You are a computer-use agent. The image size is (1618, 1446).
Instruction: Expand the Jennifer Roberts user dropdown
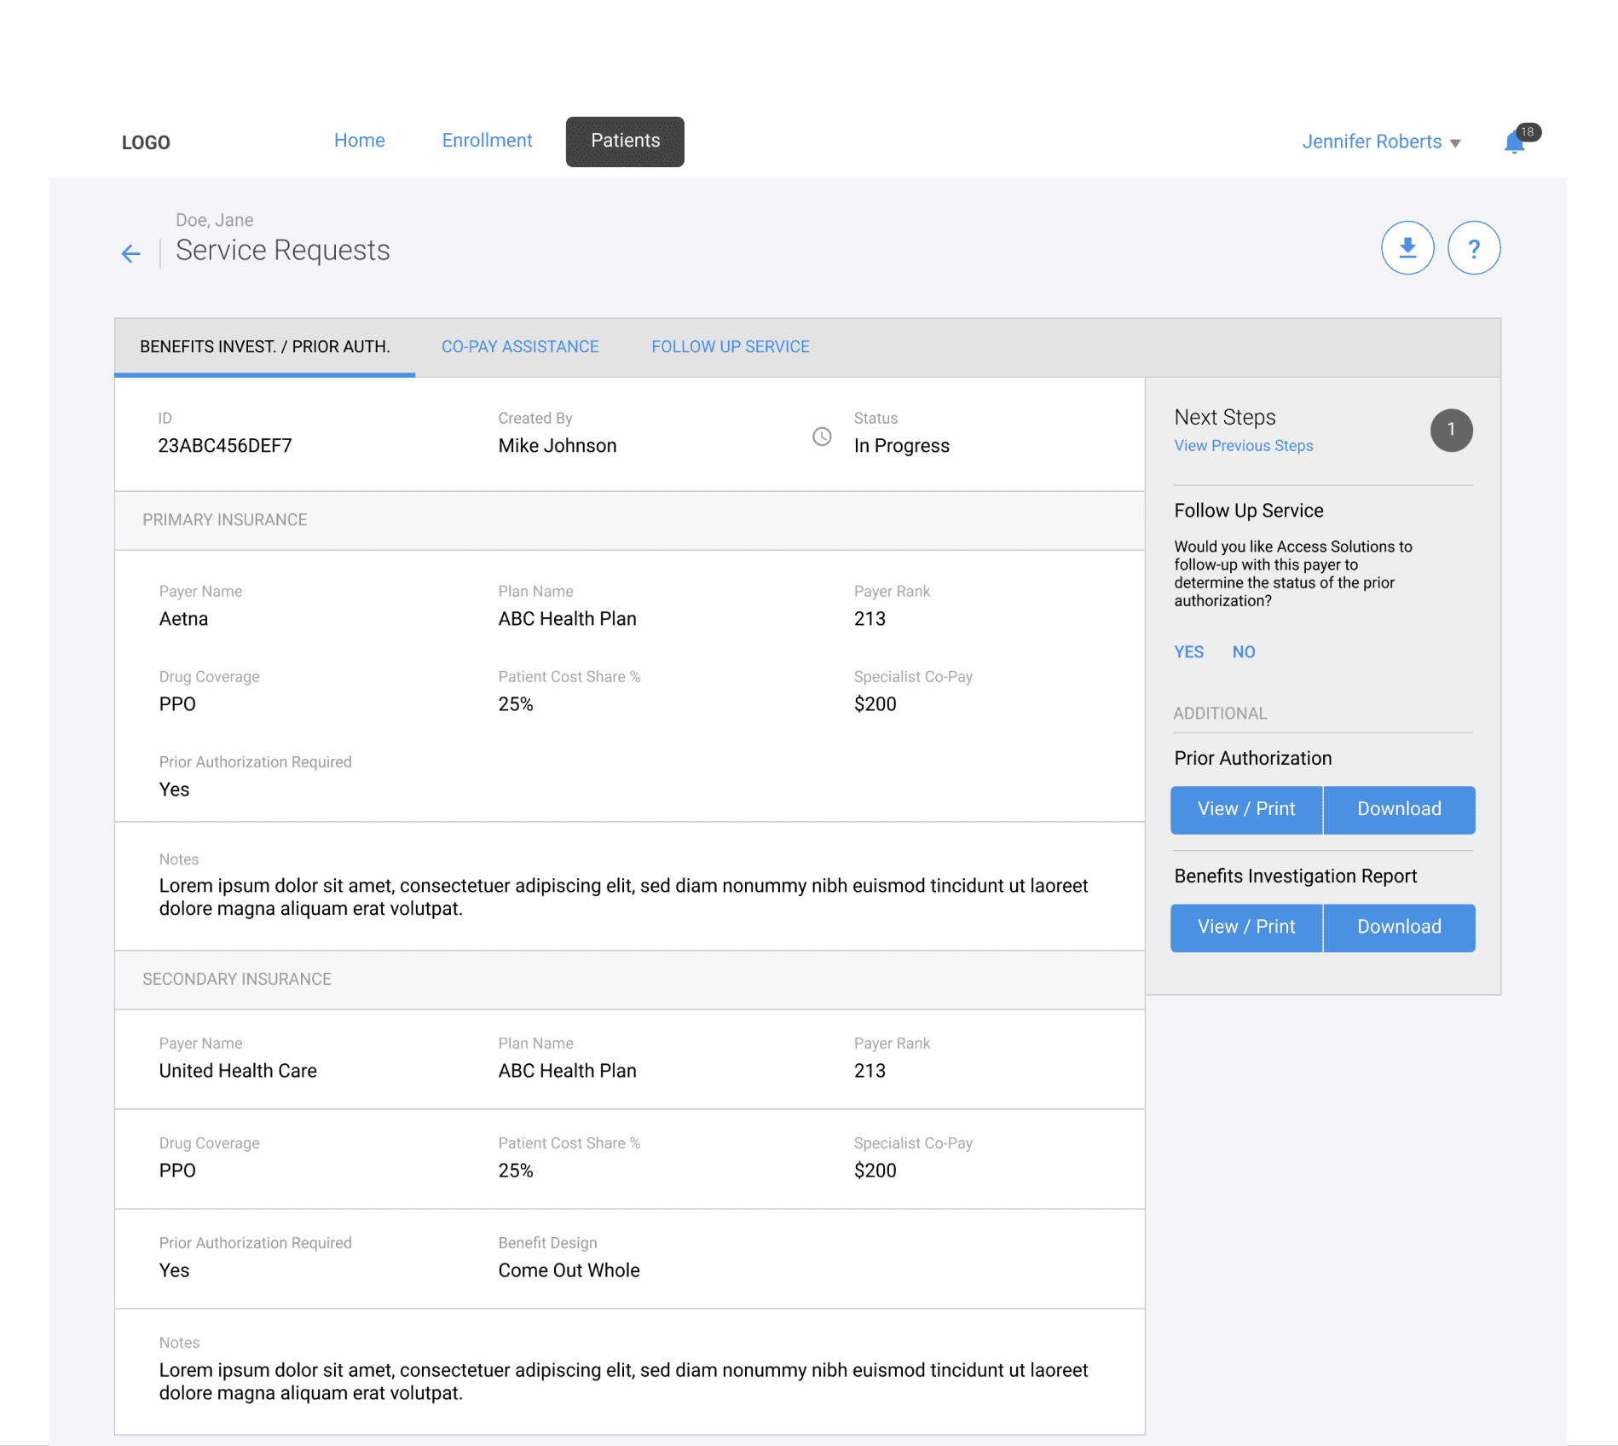(1380, 142)
